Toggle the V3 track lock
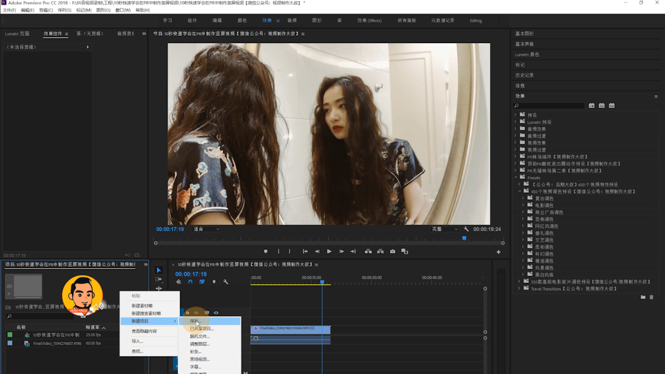Viewport: 665px width, 374px height. click(x=187, y=313)
